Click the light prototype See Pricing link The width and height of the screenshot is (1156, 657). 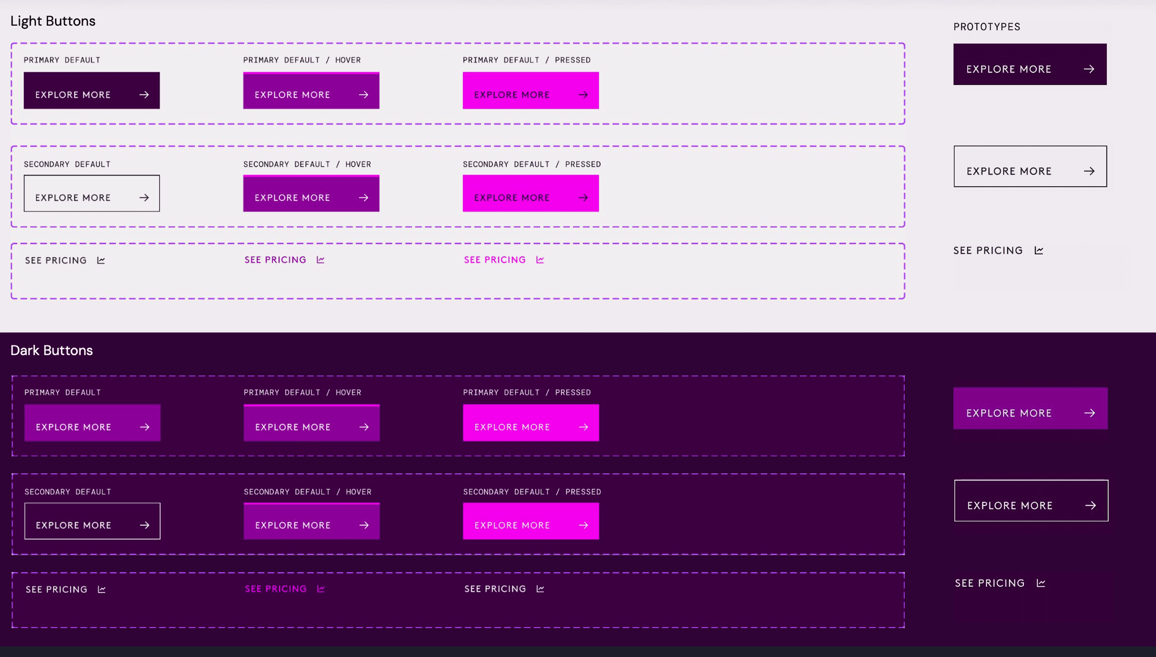[988, 250]
